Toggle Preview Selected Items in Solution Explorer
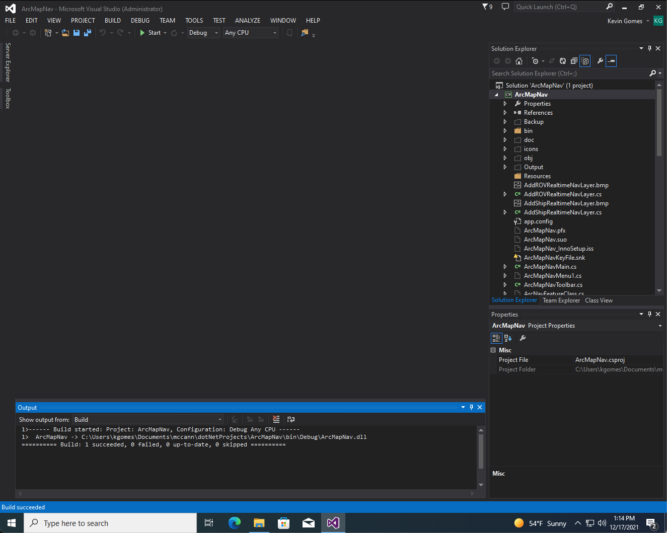The width and height of the screenshot is (667, 533). click(x=611, y=61)
